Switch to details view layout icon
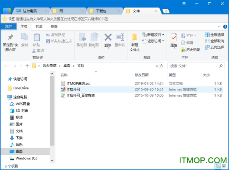The height and width of the screenshot is (170, 229). click(x=218, y=166)
